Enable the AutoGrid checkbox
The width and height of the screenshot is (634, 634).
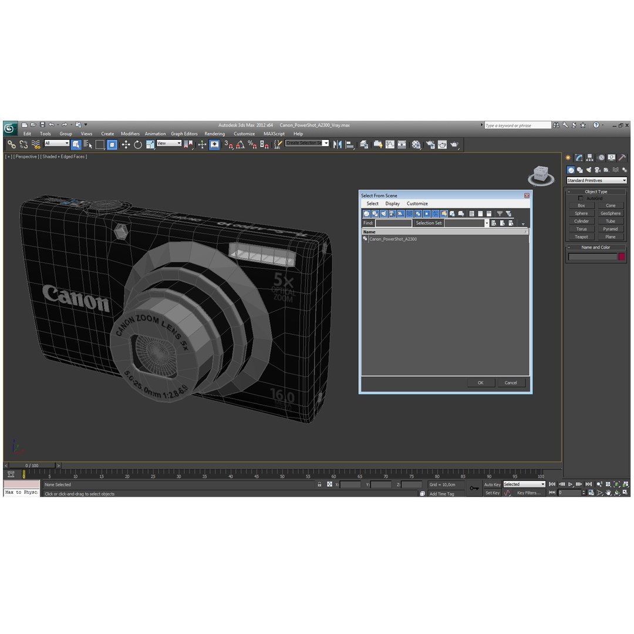[581, 198]
